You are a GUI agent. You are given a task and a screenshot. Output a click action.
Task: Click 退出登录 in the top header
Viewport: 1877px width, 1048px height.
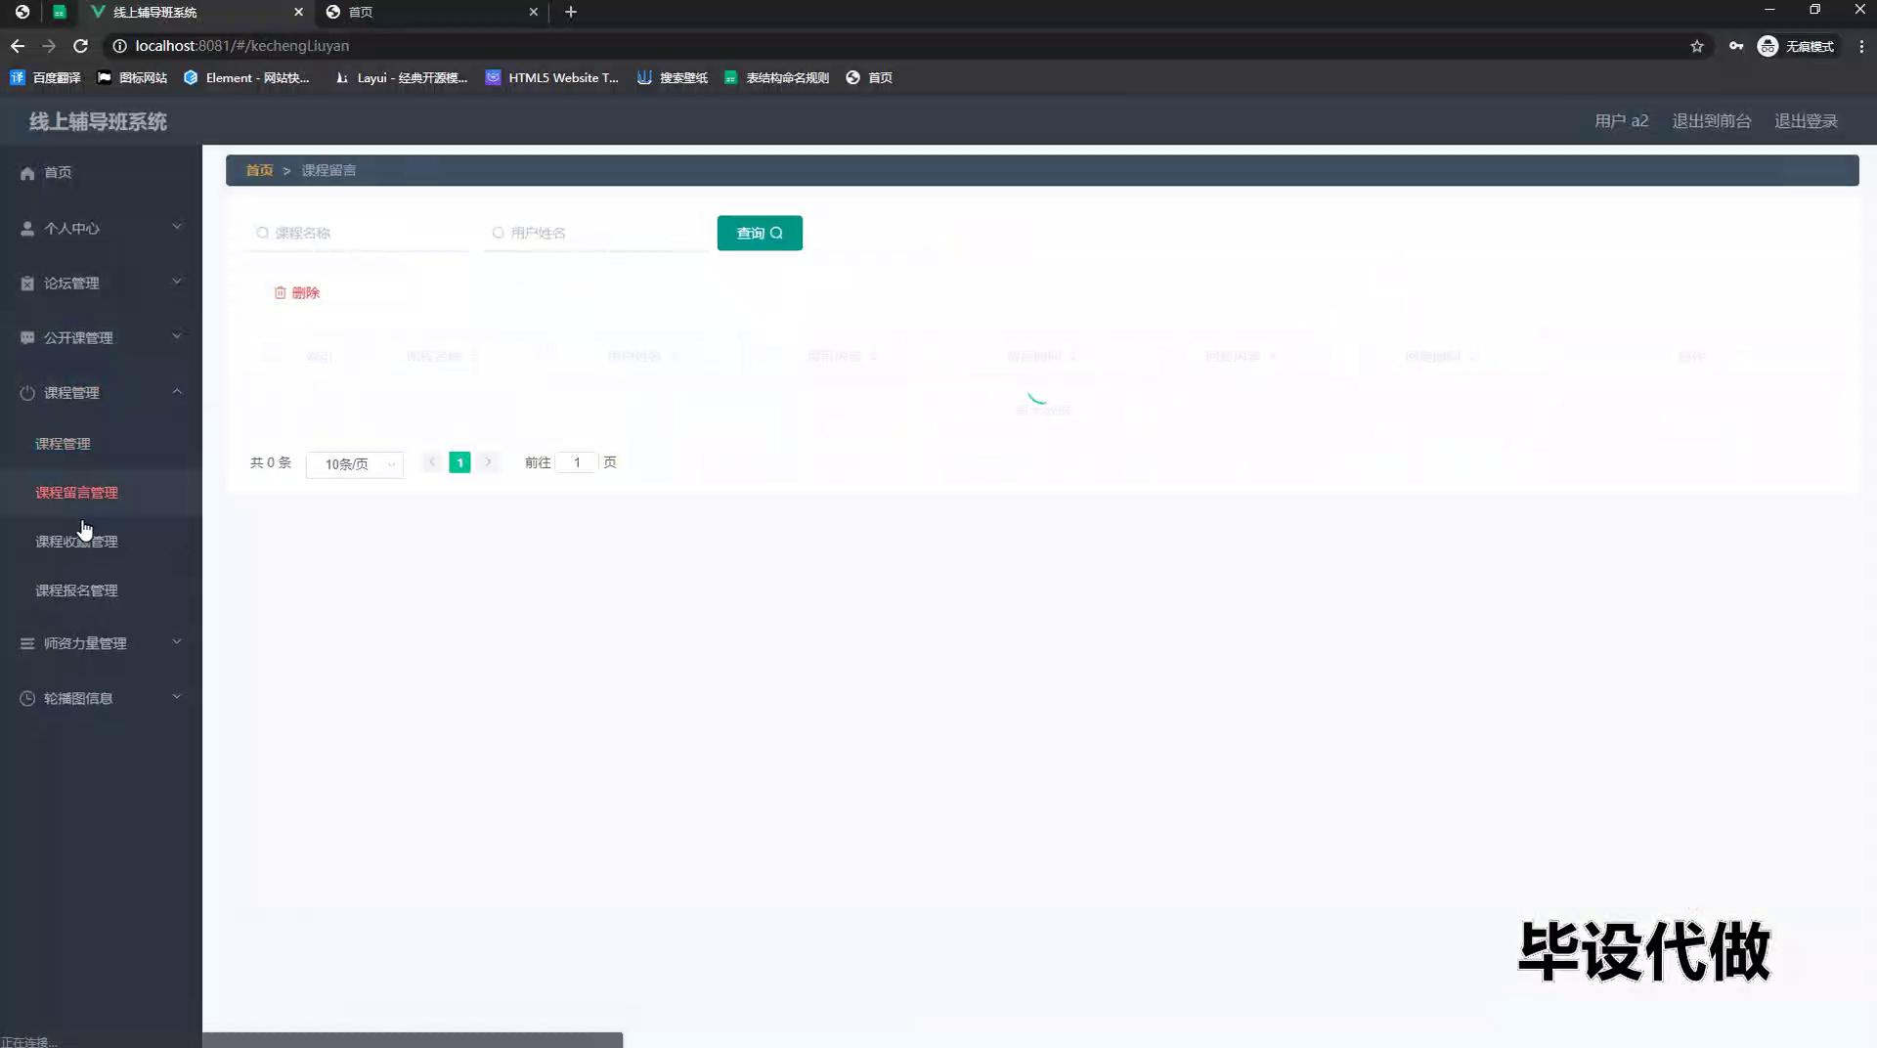click(1806, 121)
